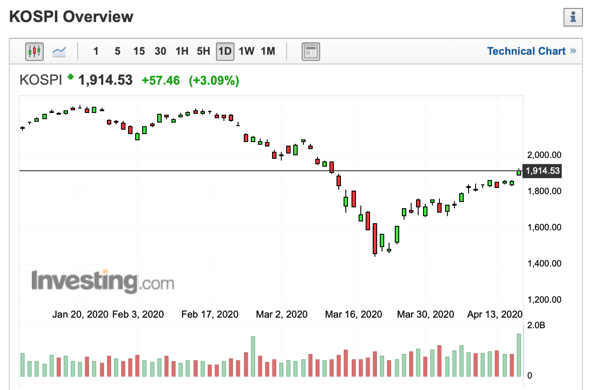Select the 1H interval
This screenshot has width=590, height=390.
(182, 51)
